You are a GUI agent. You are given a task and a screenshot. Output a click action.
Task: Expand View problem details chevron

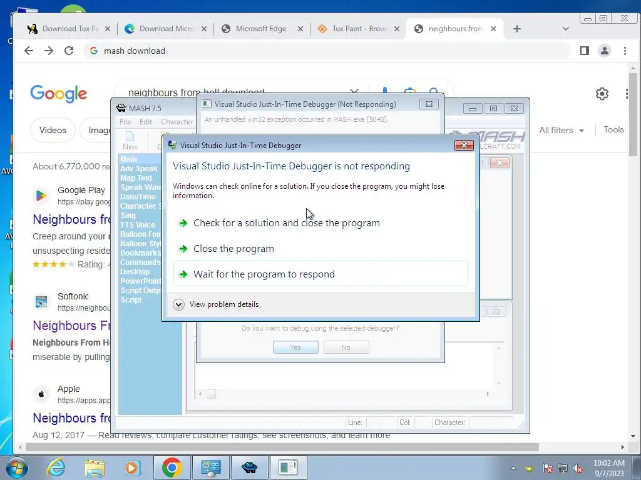(178, 304)
